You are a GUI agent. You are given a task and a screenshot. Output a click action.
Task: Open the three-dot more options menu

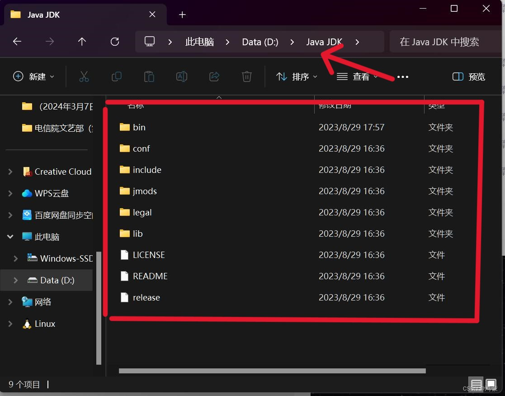(x=402, y=77)
